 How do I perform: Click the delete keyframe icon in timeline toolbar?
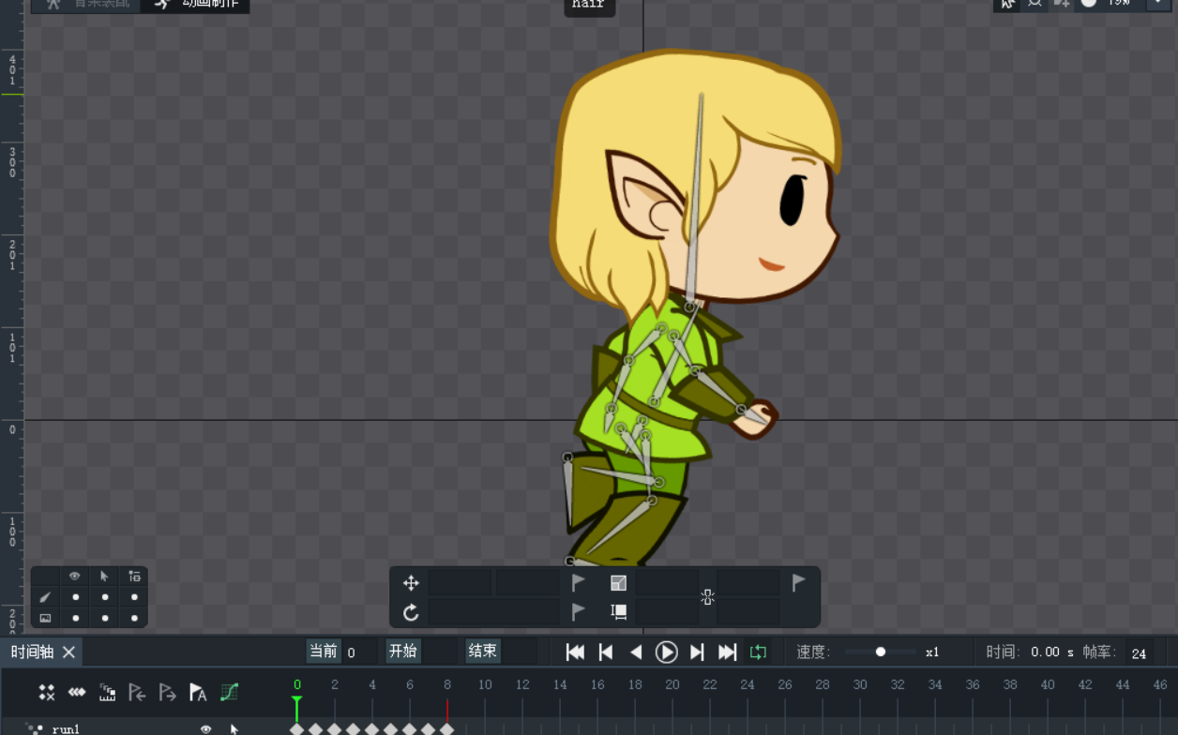(46, 693)
